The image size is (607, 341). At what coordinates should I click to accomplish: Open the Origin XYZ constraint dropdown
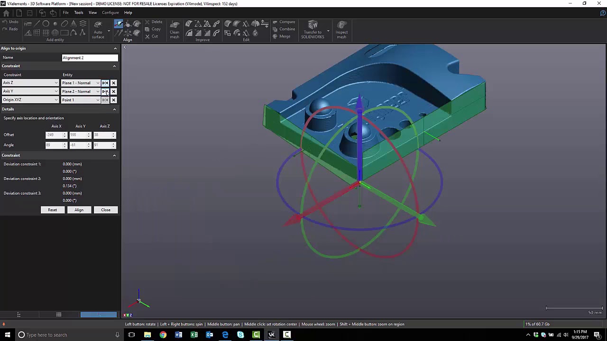(30, 100)
